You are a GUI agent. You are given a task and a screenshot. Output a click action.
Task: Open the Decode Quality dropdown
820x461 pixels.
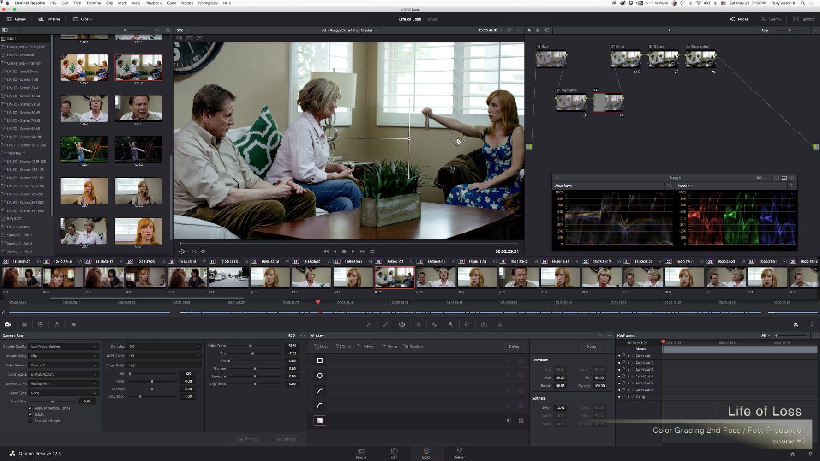pos(63,347)
